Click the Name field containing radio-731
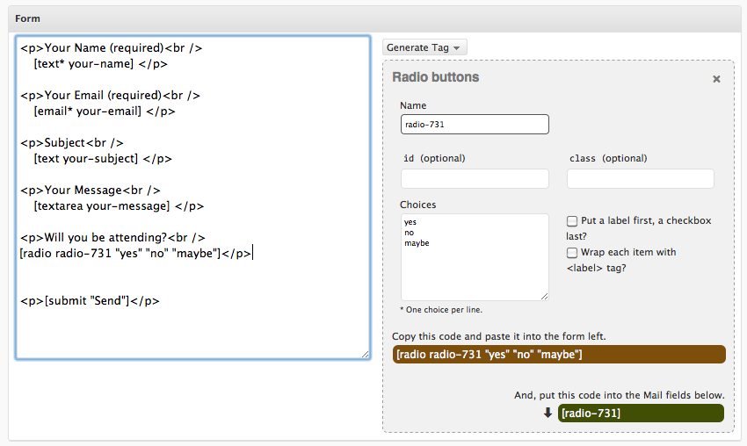The width and height of the screenshot is (747, 446). 475,125
